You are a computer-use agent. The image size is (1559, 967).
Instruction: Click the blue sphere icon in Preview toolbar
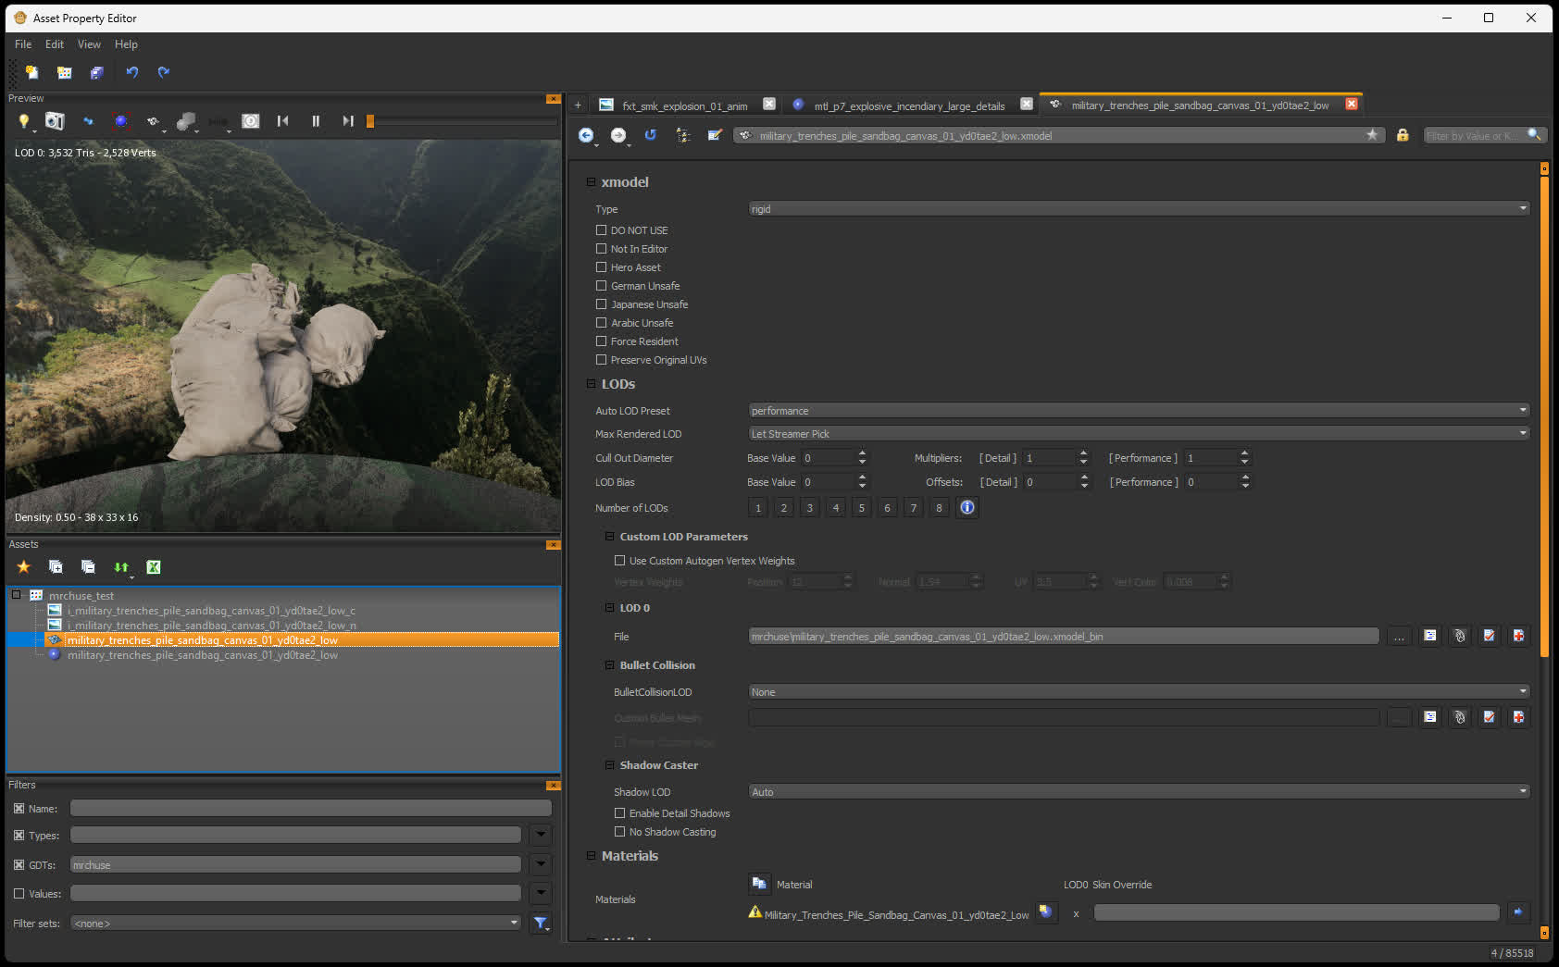coord(121,121)
